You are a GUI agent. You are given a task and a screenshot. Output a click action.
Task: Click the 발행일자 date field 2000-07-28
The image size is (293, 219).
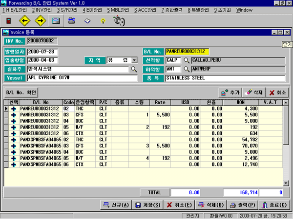pyautogui.click(x=42, y=52)
